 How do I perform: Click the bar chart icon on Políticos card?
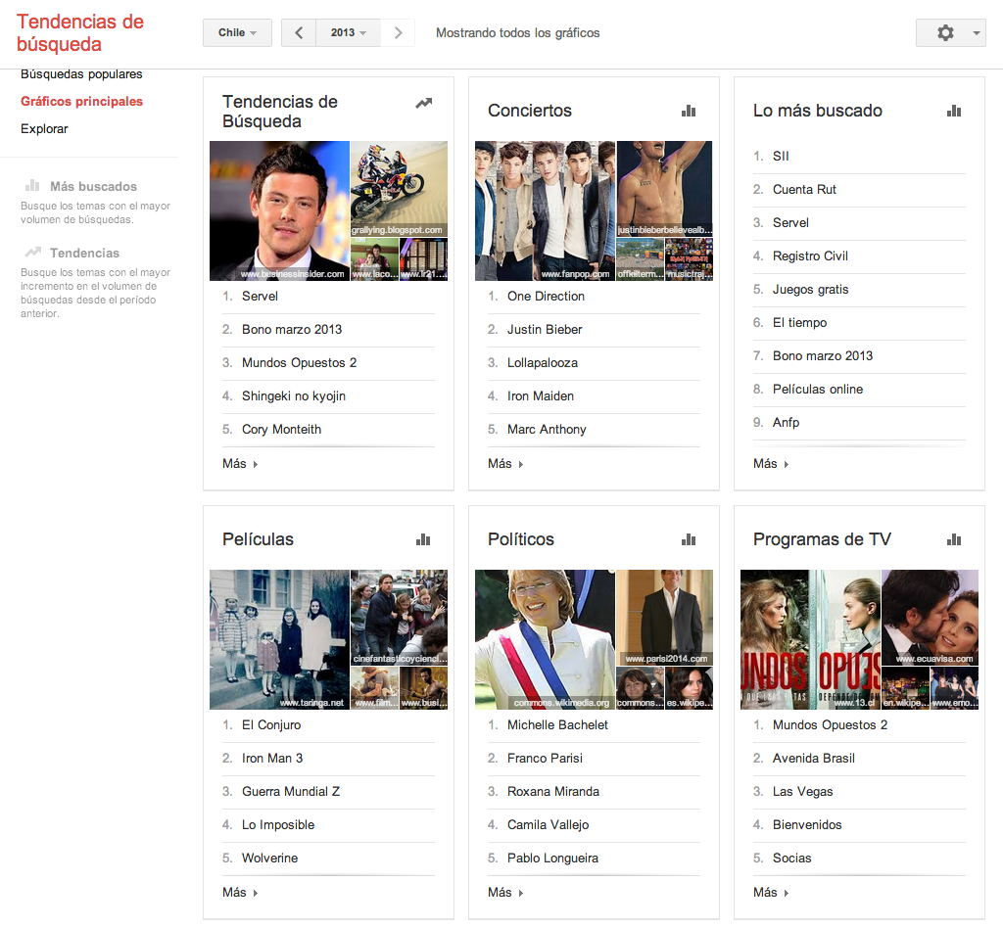tap(689, 539)
